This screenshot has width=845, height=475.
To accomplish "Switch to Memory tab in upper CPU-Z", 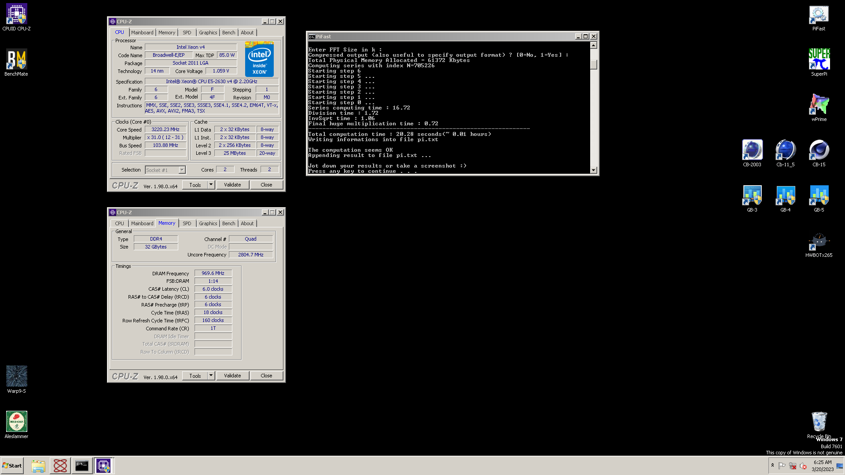I will point(167,33).
